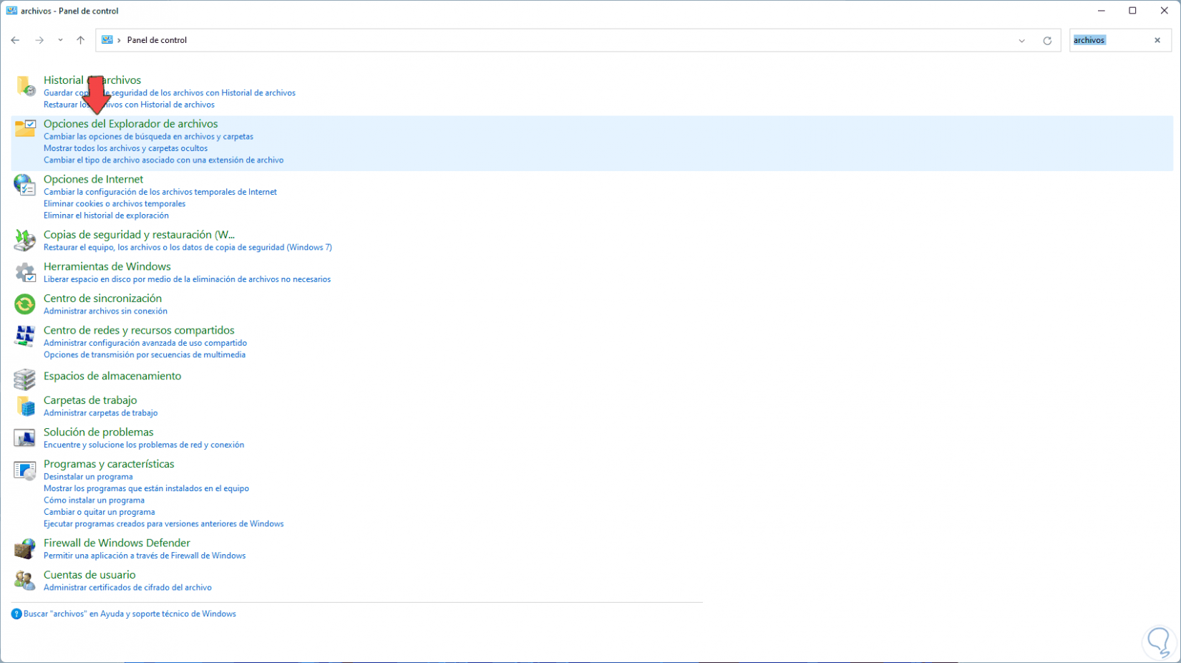Click Mostrar todos los archivos y carpetas ocultos
The height and width of the screenshot is (663, 1181).
(125, 148)
